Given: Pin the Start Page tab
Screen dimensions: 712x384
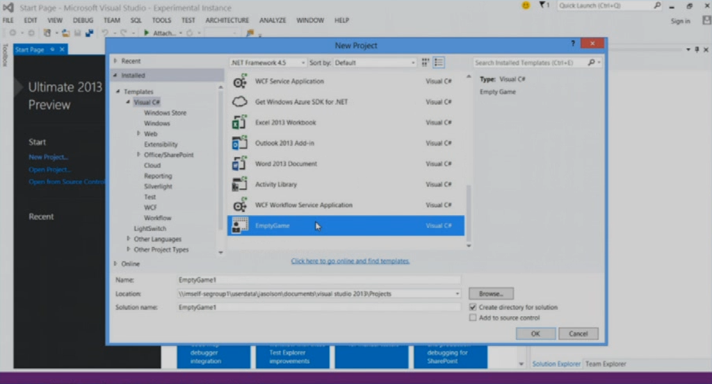Looking at the screenshot, I should (x=53, y=49).
